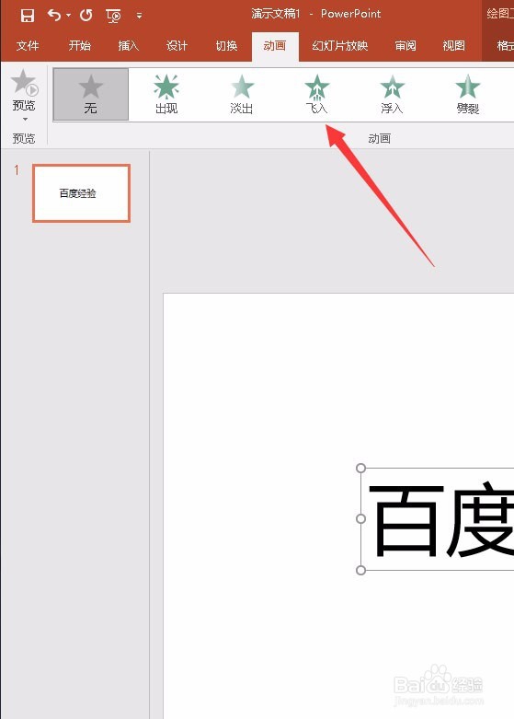
Task: Click the 百度 text in the slide
Action: tap(440, 519)
